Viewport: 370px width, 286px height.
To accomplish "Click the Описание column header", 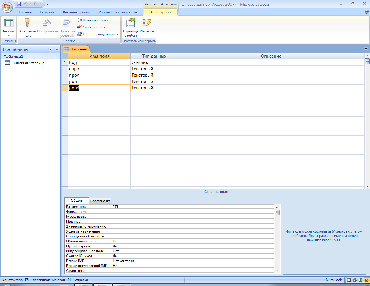I will (271, 56).
